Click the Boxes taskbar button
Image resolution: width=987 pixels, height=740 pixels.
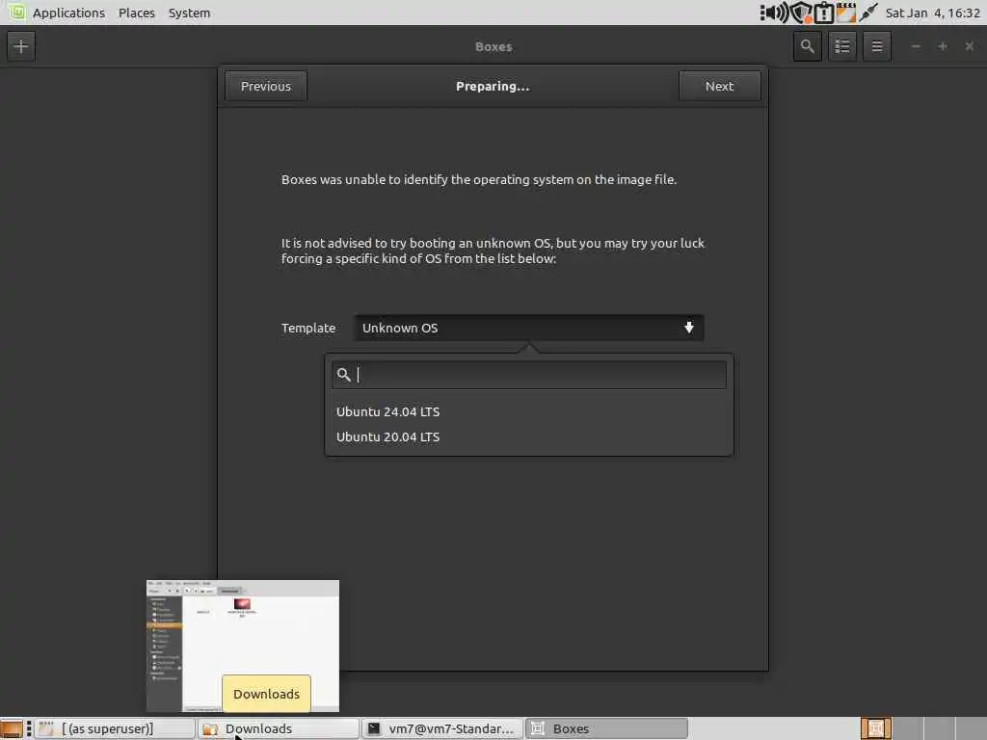(607, 728)
